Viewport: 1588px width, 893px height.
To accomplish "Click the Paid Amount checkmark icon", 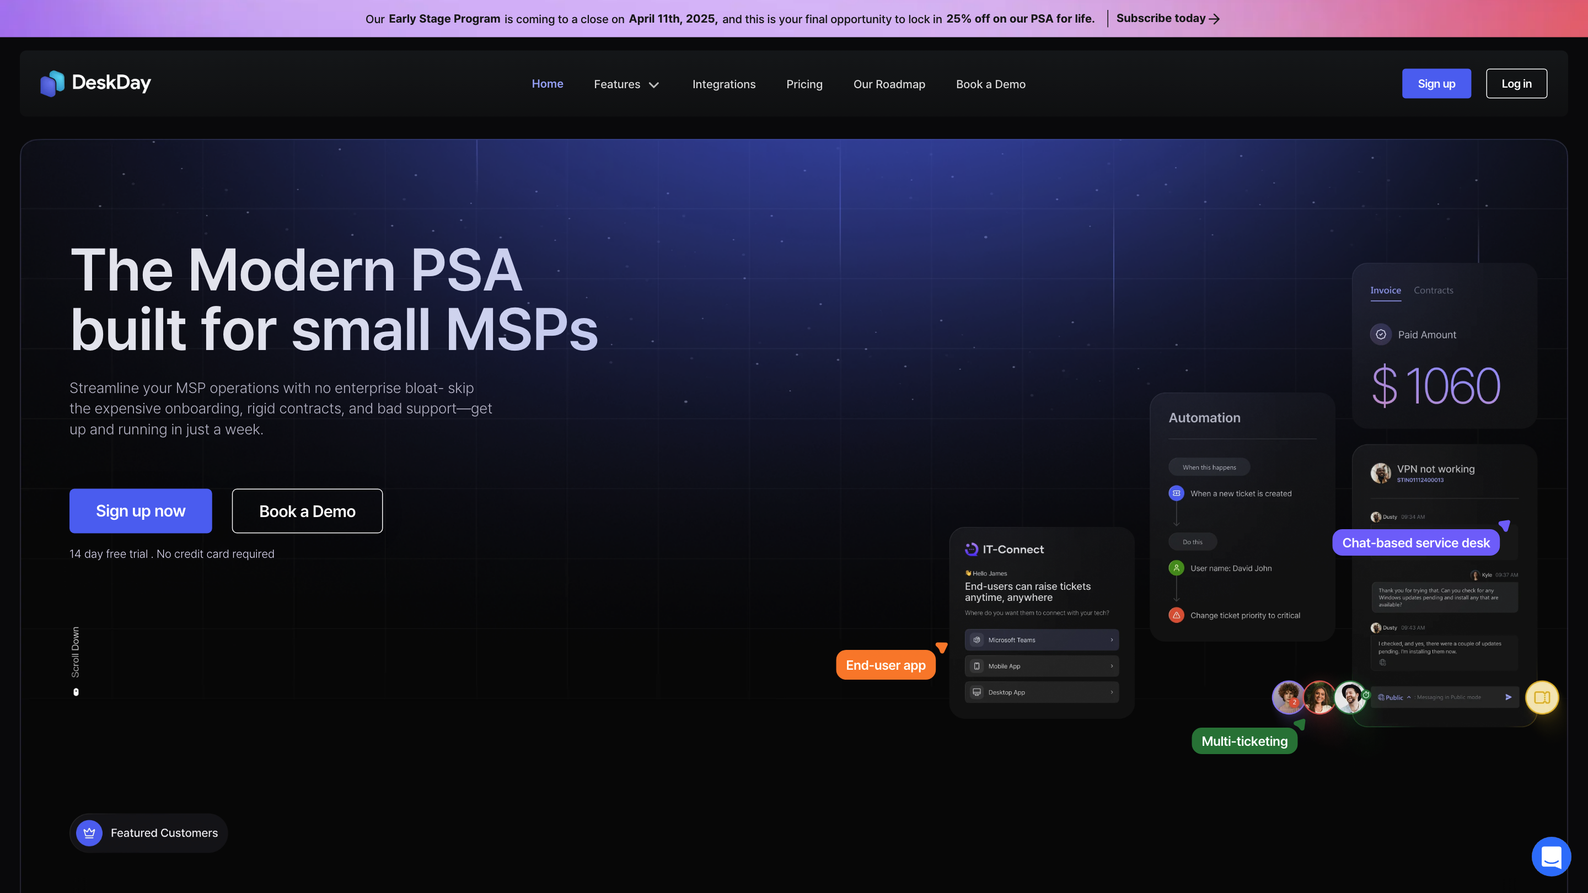I will pyautogui.click(x=1381, y=334).
